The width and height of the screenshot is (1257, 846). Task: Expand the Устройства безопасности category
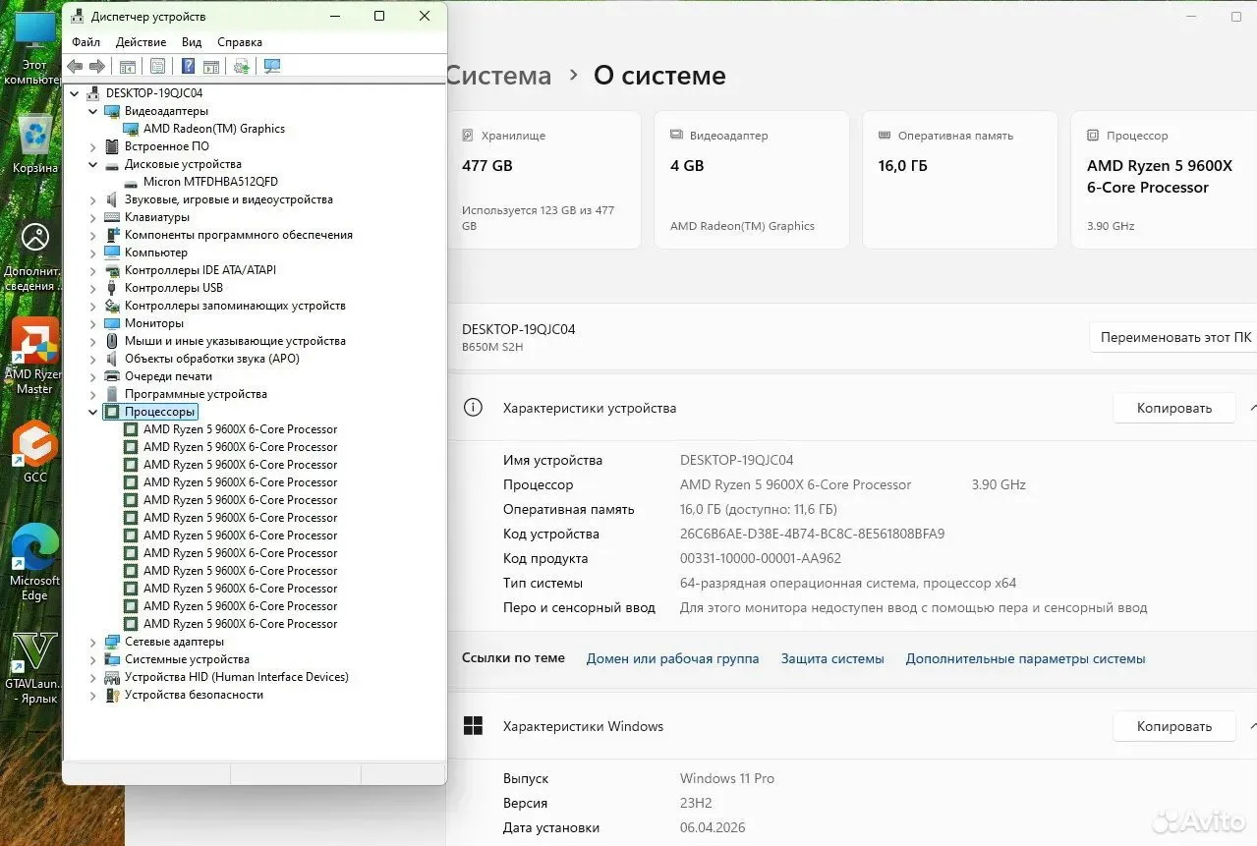pos(93,695)
